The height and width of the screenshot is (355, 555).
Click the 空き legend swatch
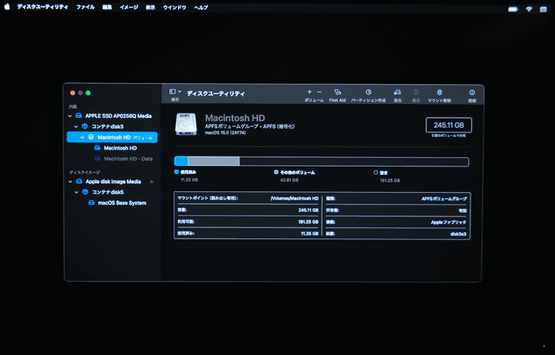375,173
